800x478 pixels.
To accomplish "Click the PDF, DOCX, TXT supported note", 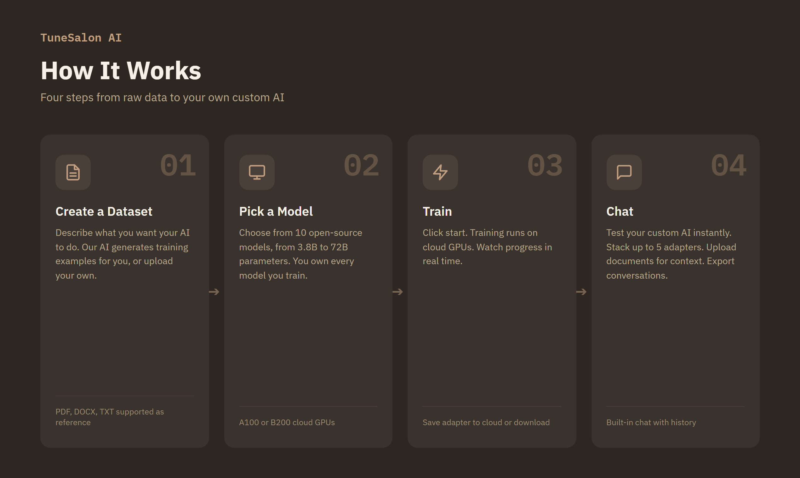I will (x=110, y=417).
